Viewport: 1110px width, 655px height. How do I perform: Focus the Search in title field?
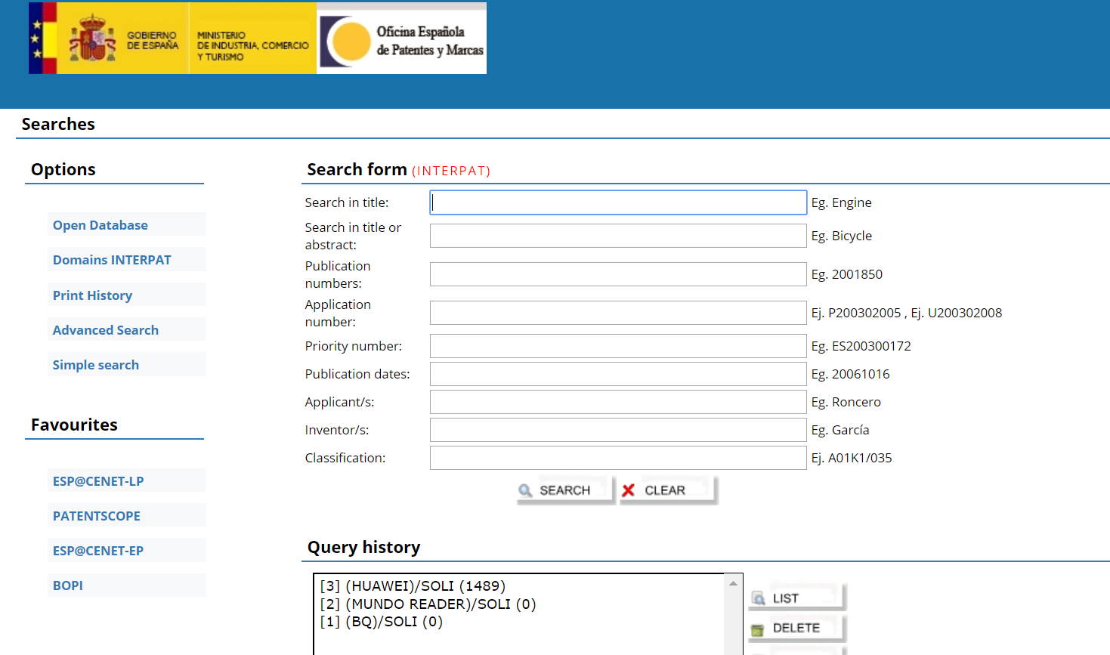[x=618, y=202]
